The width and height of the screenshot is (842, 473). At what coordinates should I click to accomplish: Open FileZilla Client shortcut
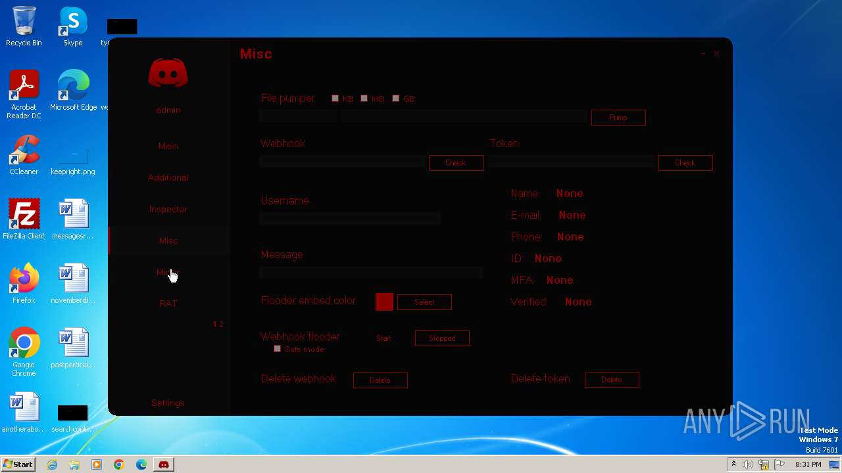pyautogui.click(x=24, y=219)
